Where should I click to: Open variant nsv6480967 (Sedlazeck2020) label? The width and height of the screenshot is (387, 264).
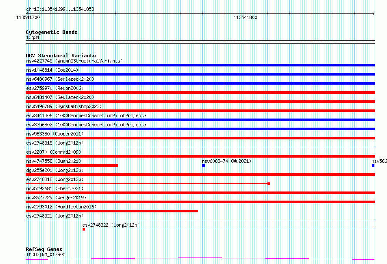(60, 79)
